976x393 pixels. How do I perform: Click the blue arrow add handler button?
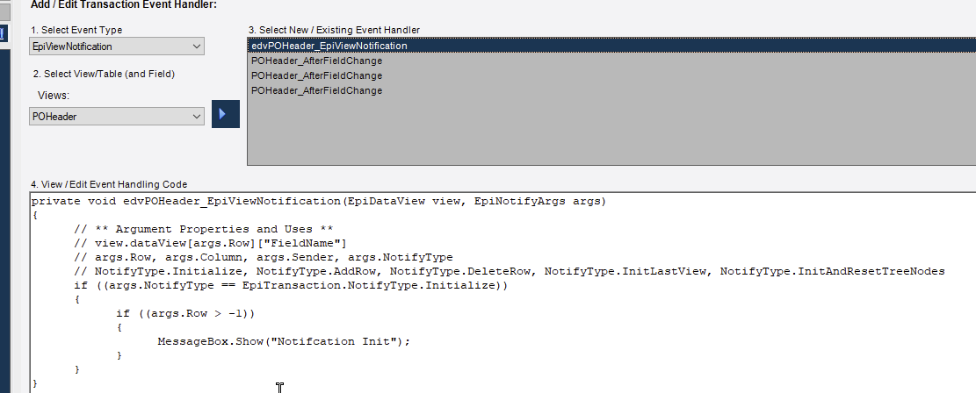225,114
